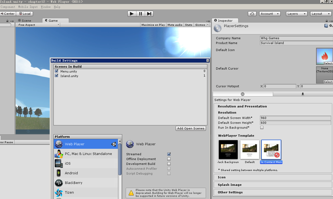Expand the Icon section

point(273,177)
